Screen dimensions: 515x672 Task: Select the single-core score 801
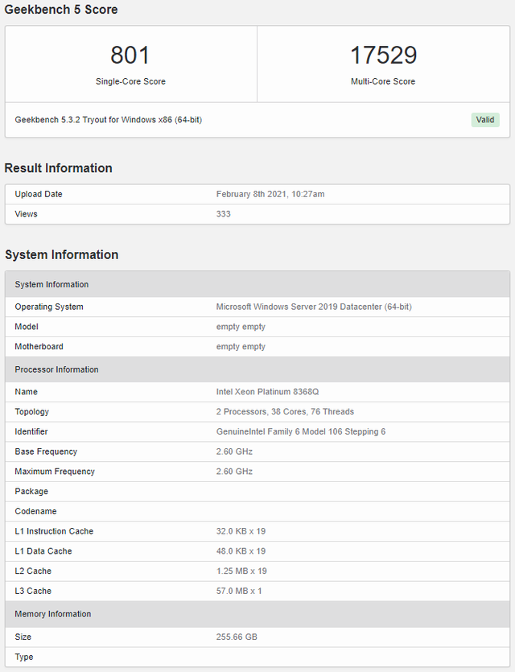(x=130, y=56)
